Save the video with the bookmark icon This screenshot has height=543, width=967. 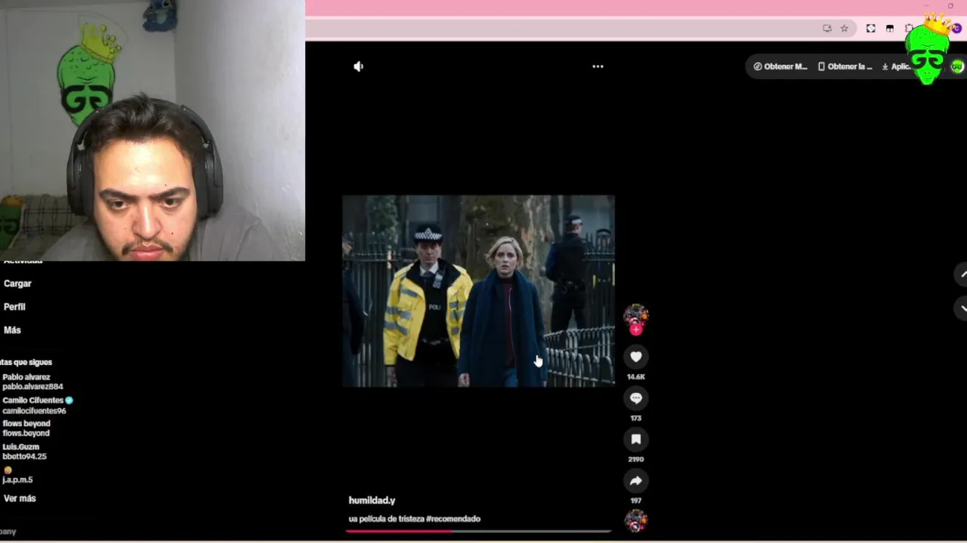(x=636, y=440)
